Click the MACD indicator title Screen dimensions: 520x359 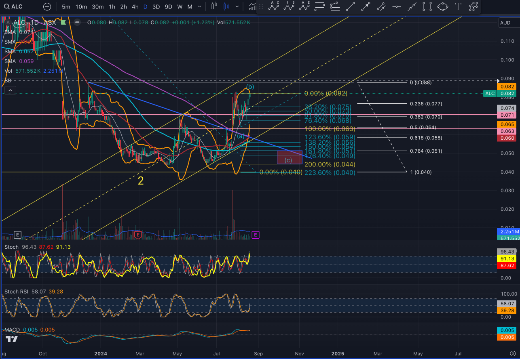click(12, 330)
